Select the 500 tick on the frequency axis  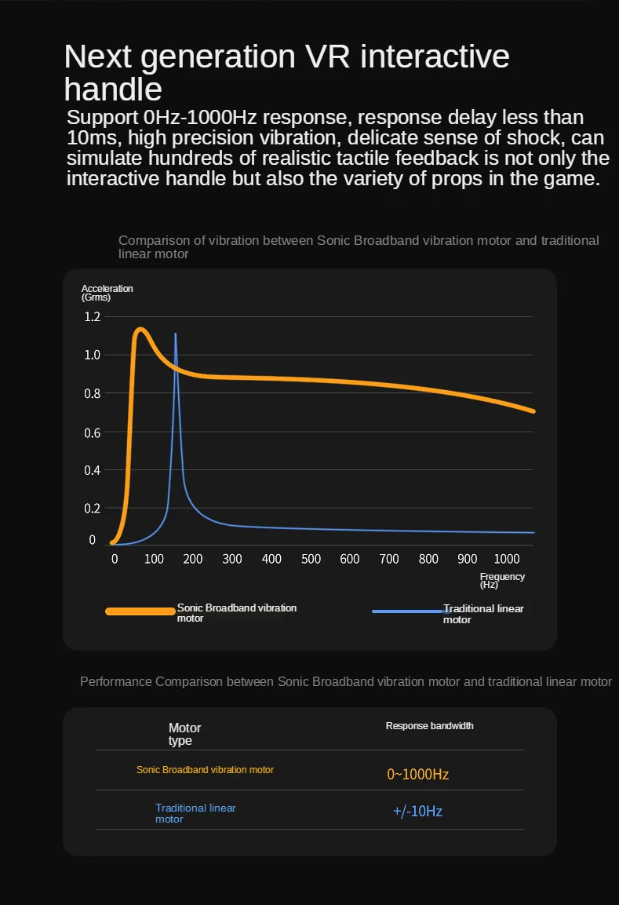click(311, 559)
